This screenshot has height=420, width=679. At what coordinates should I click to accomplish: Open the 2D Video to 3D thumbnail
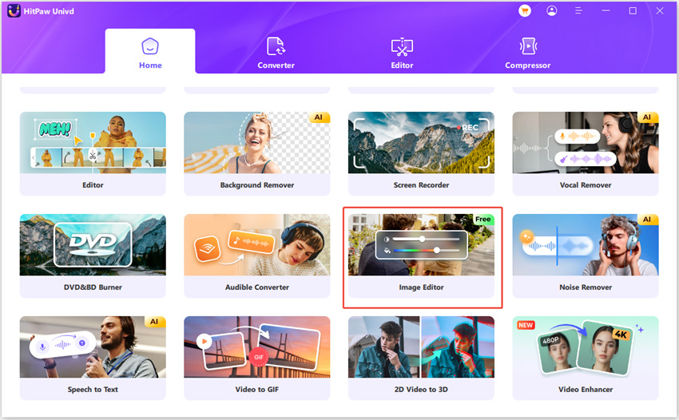(421, 347)
